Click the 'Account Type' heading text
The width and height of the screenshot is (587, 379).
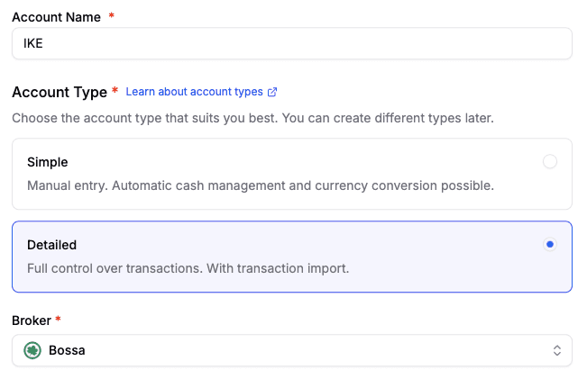(60, 92)
